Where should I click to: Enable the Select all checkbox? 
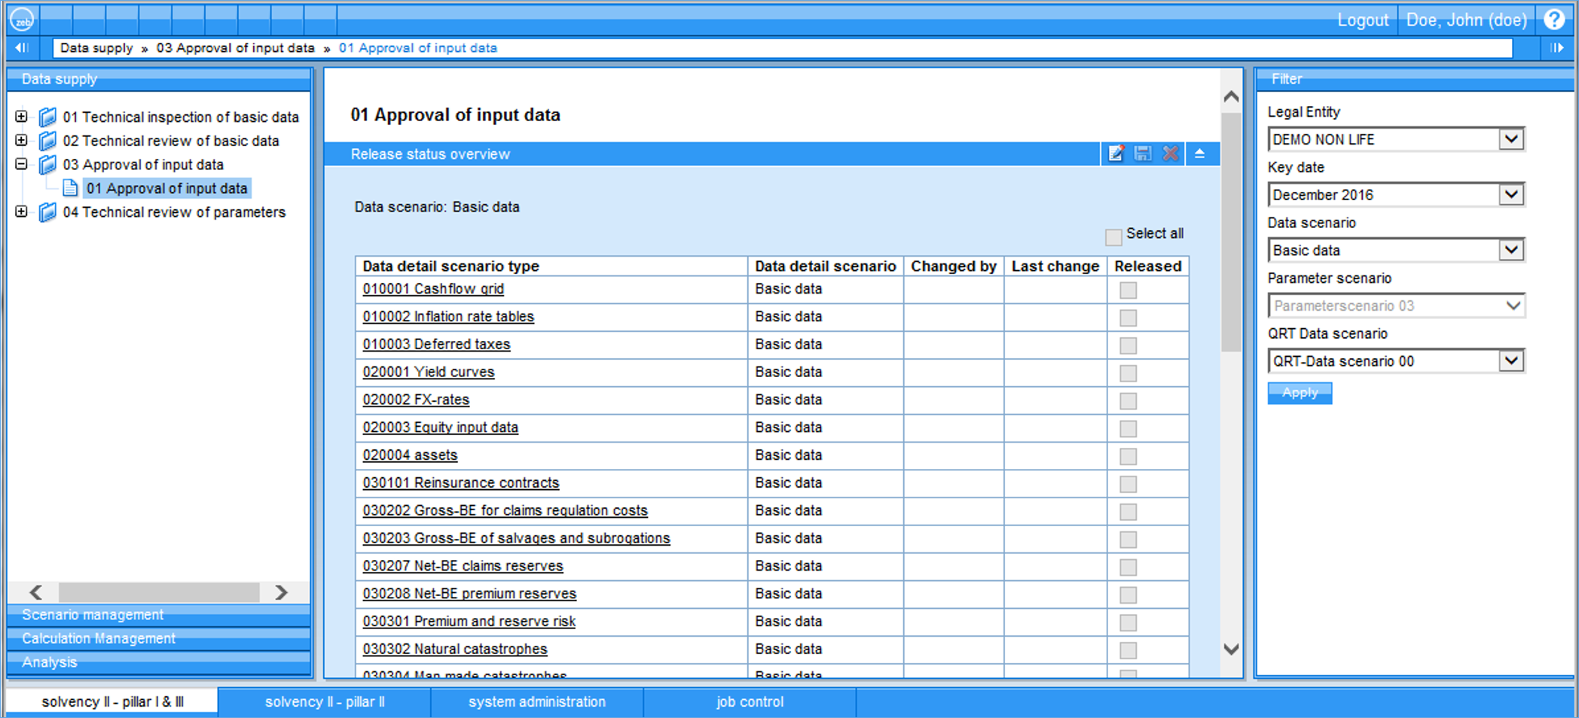(x=1113, y=237)
